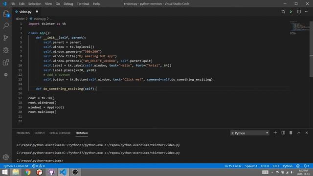Split the editor to the right

coord(299,12)
